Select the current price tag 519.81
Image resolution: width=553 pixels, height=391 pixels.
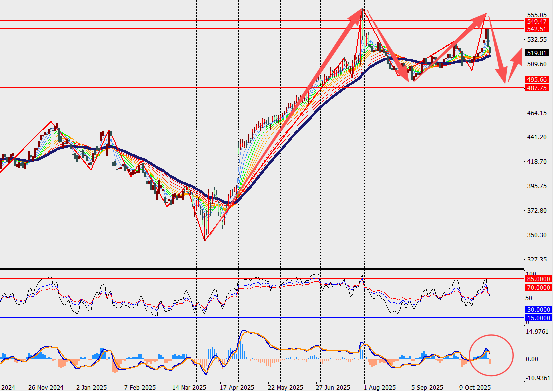coord(537,53)
